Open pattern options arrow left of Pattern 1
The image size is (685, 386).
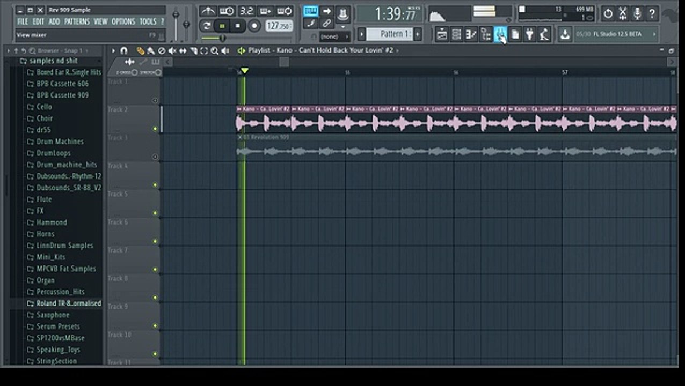(361, 34)
